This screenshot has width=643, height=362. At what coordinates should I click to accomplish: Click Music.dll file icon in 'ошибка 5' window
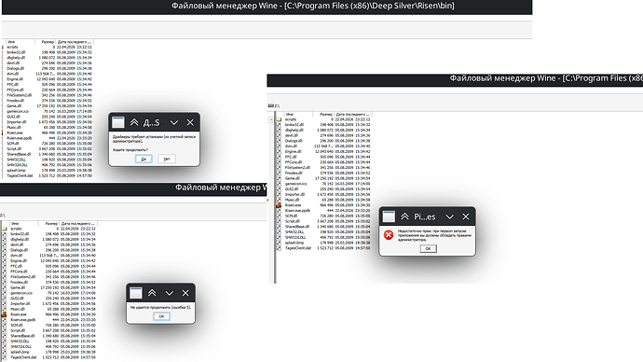pyautogui.click(x=4, y=309)
